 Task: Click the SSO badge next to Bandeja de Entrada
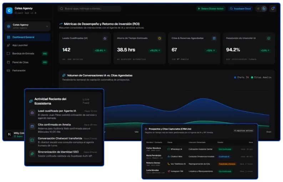(x=45, y=54)
